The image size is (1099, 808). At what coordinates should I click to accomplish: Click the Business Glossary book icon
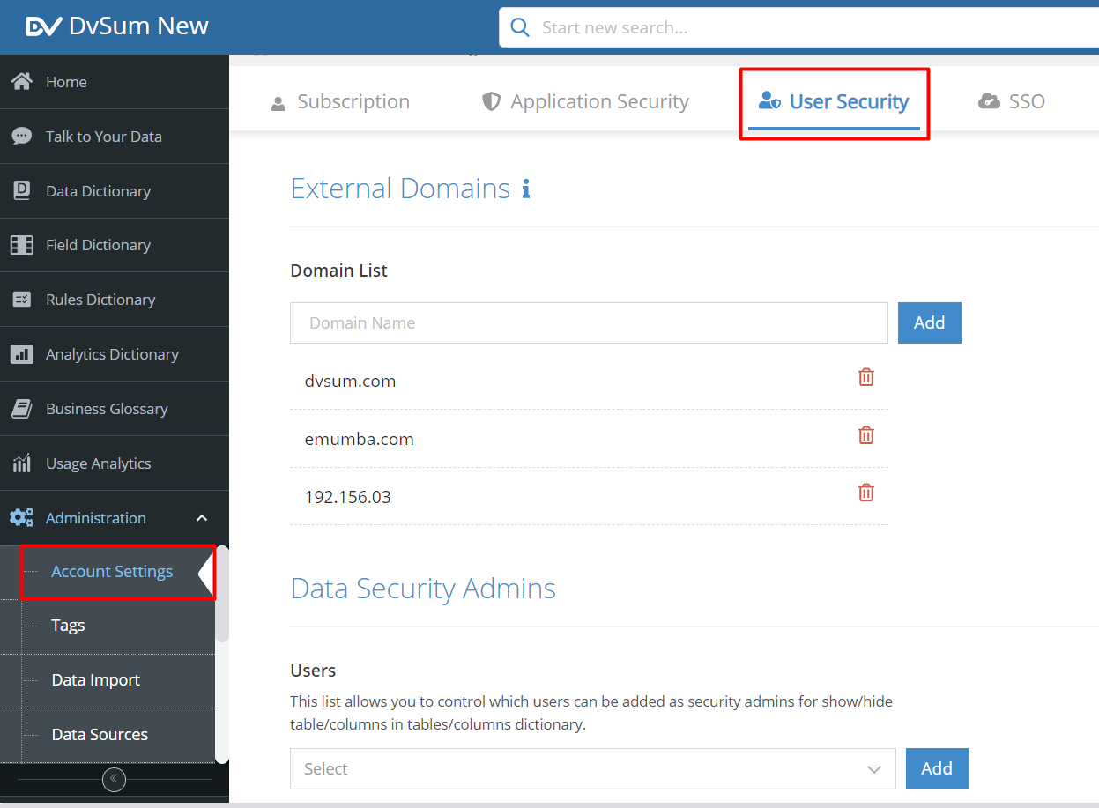coord(22,409)
